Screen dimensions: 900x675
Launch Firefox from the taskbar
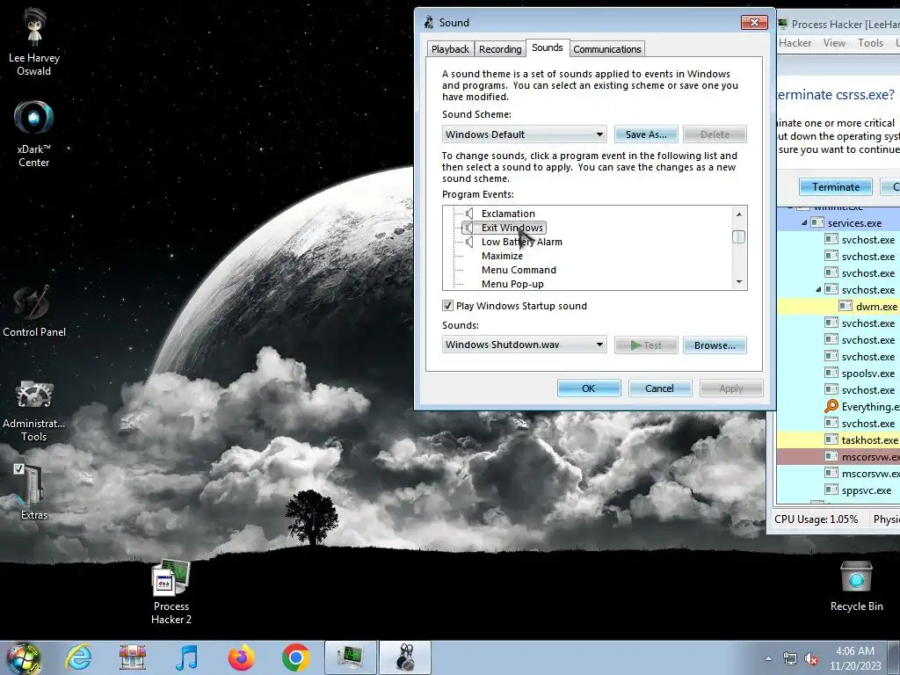point(241,657)
